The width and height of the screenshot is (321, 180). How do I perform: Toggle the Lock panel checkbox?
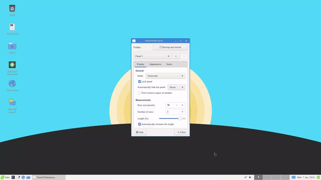pyautogui.click(x=140, y=81)
